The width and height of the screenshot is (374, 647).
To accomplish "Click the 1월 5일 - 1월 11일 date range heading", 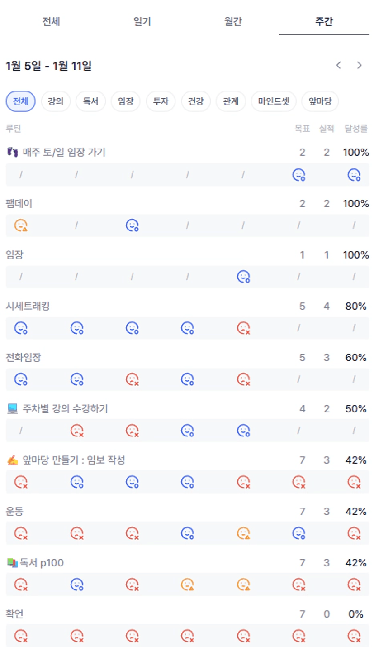I will (x=49, y=66).
